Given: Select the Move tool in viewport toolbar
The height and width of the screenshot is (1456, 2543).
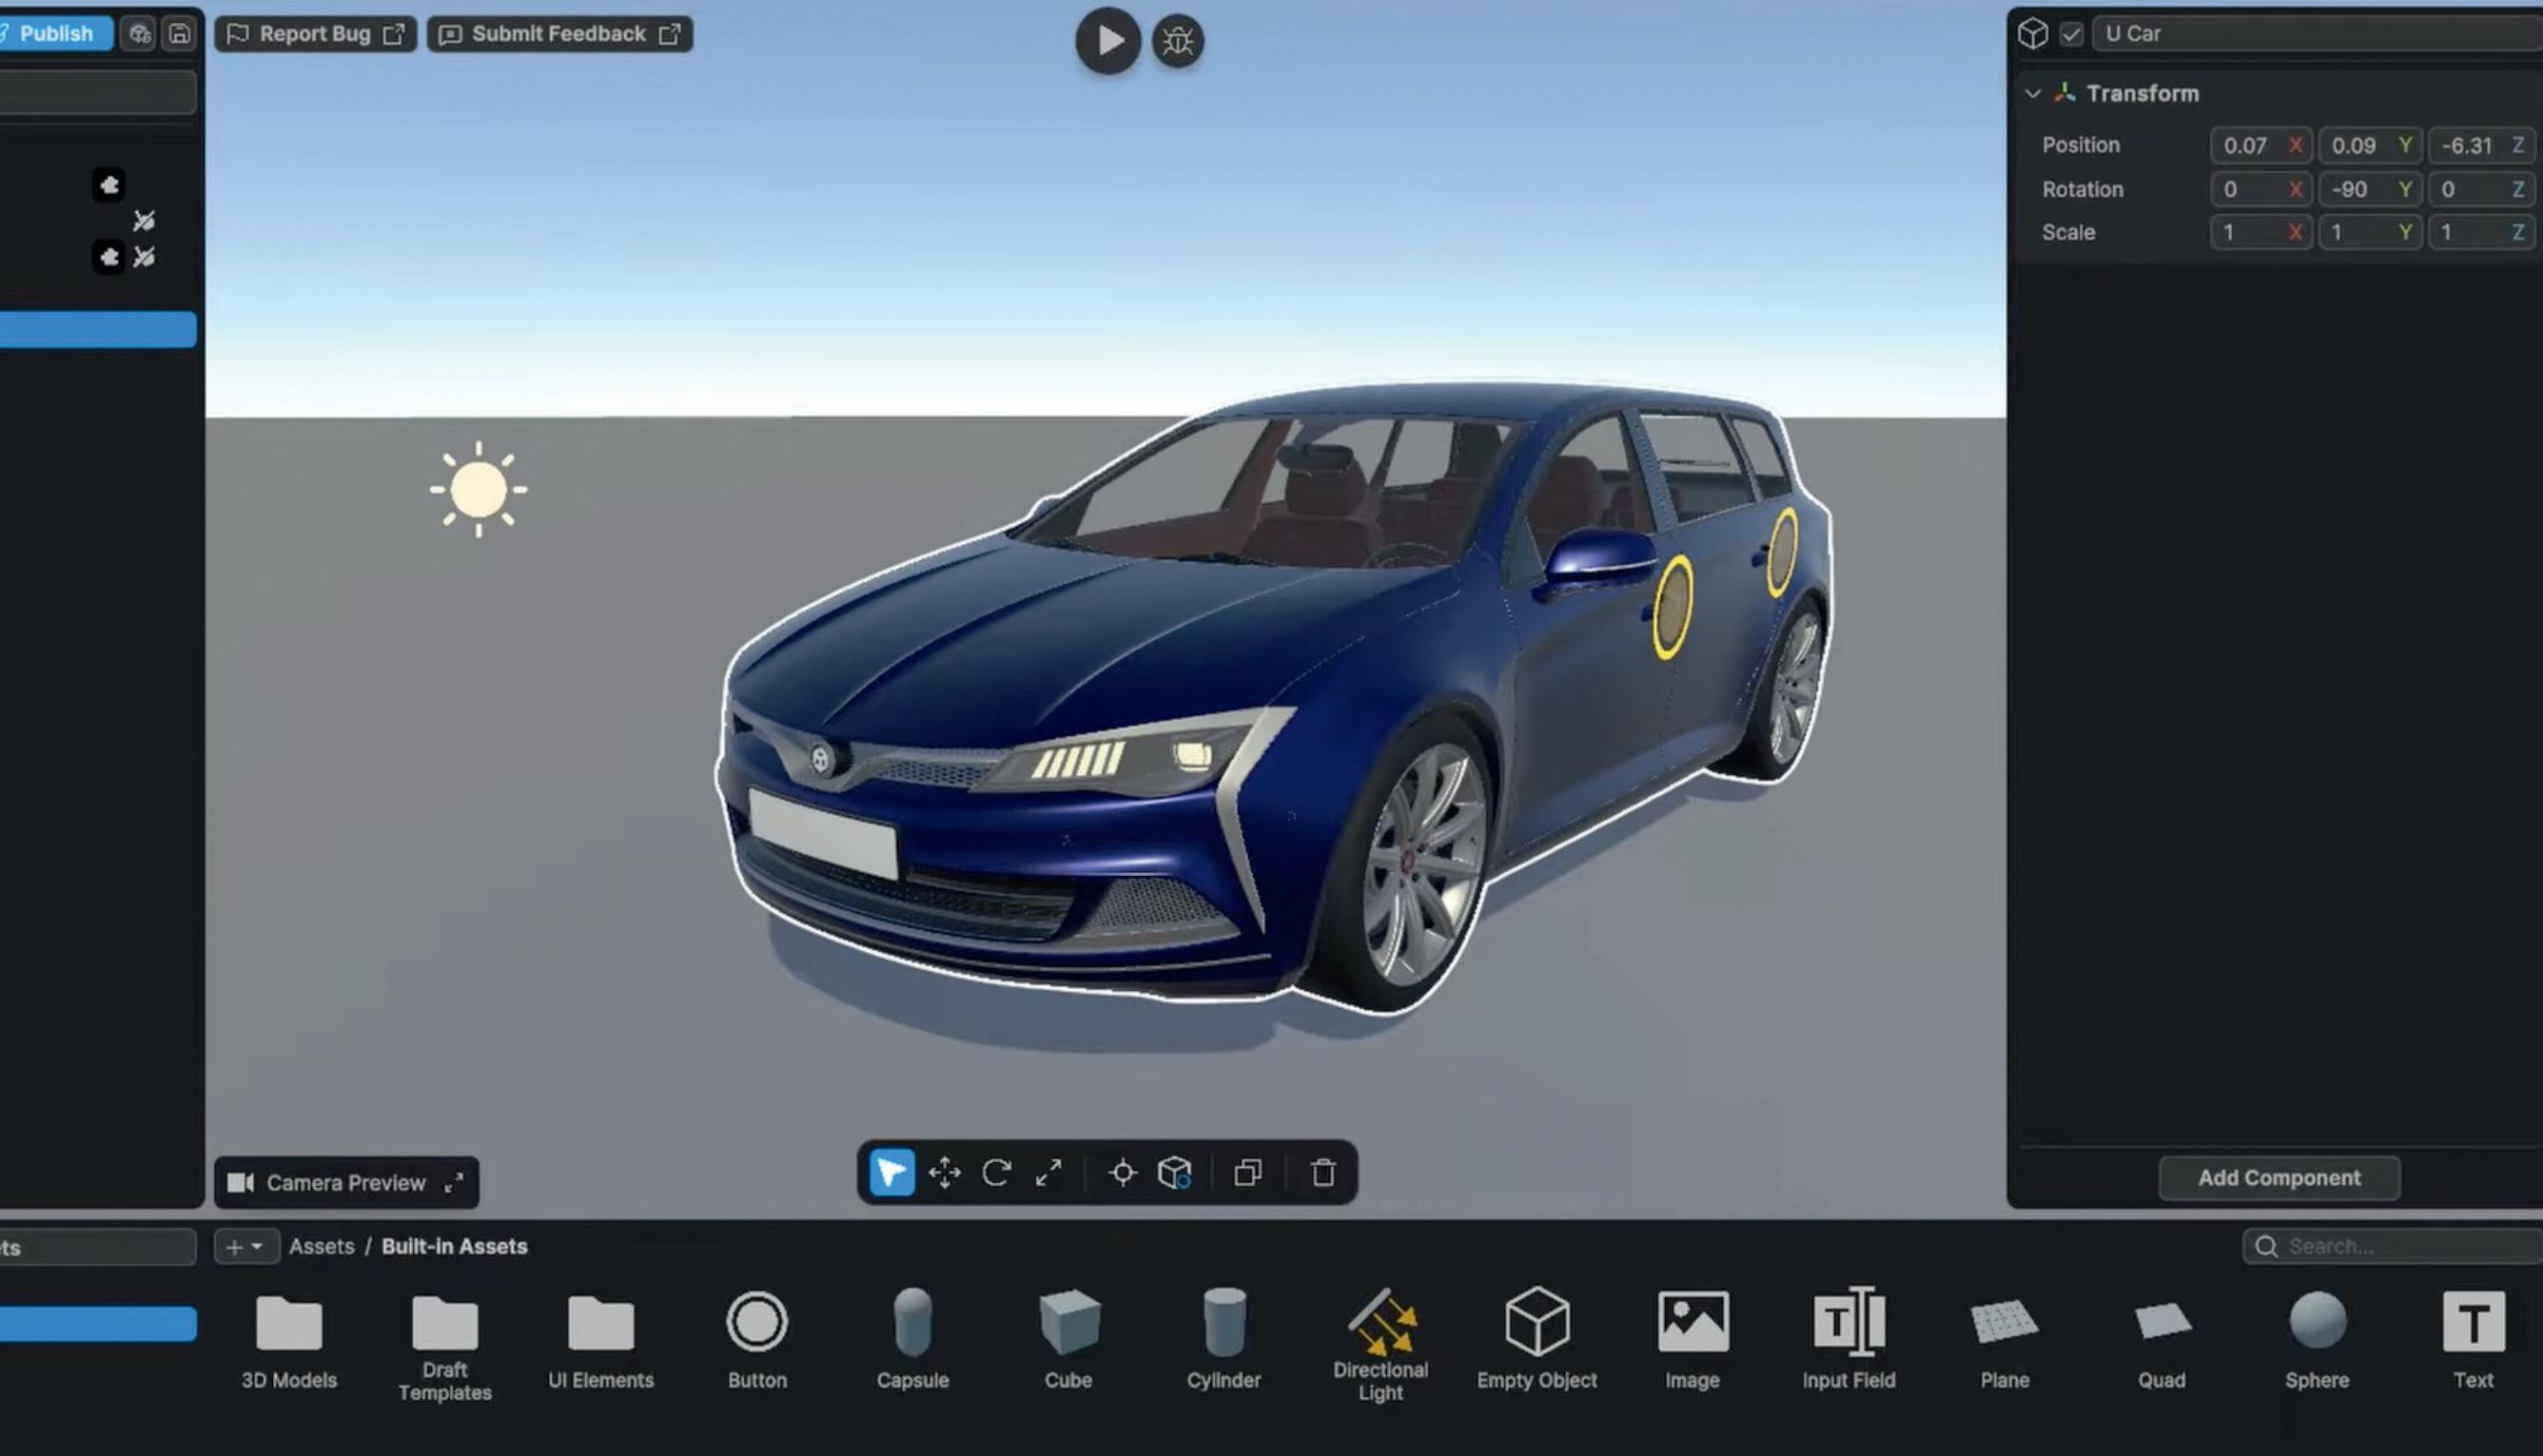Looking at the screenshot, I should coord(944,1172).
